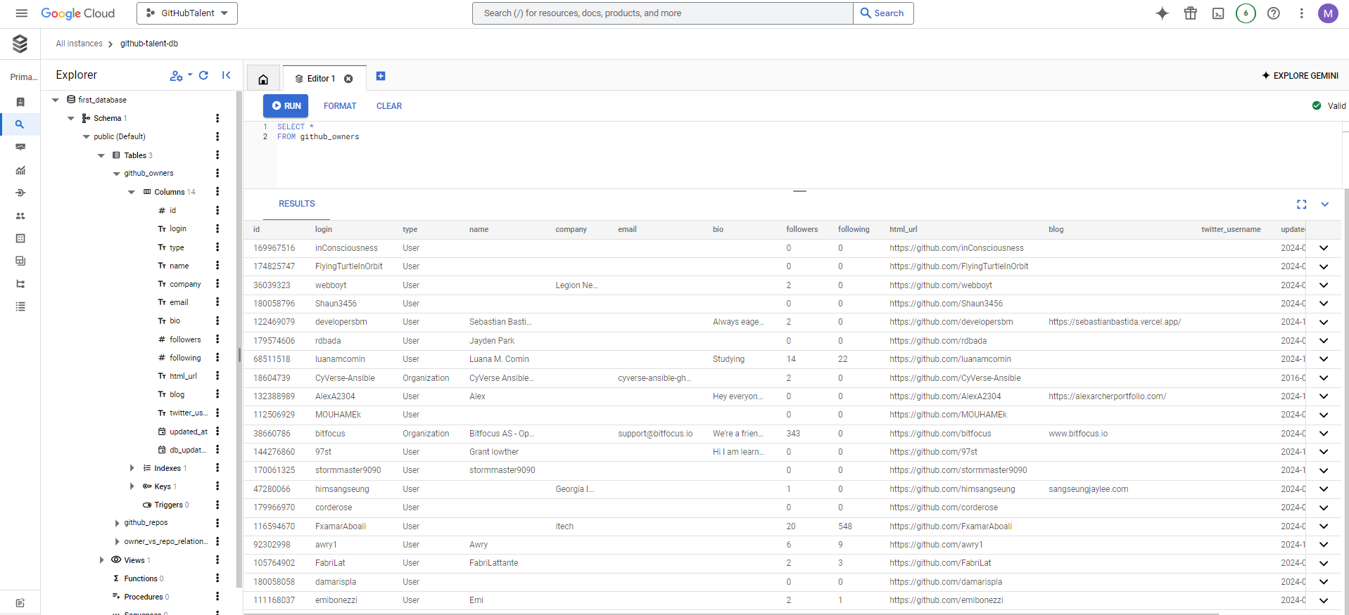
Task: Expand row details for bitfocus
Action: [1324, 434]
